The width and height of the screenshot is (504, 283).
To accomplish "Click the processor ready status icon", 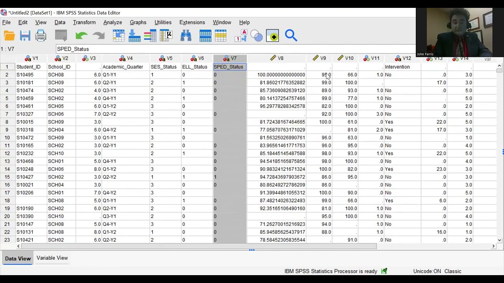I will [x=384, y=271].
